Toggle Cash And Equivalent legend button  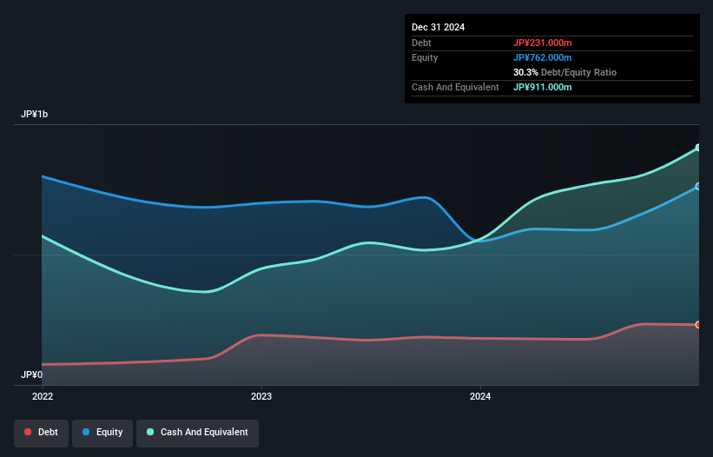197,433
